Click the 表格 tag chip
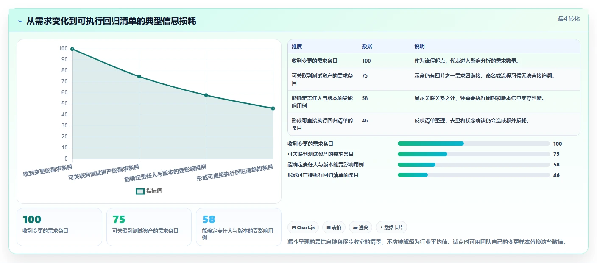 [334, 227]
